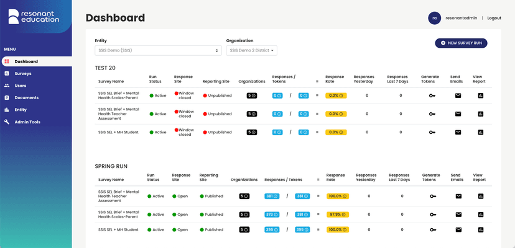Screen dimensions: 515x248
Task: View report for Spring Run SEL + MH Student
Action: (x=481, y=229)
